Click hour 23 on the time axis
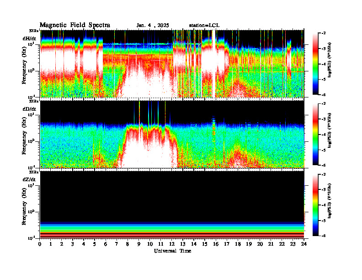 tap(293, 244)
